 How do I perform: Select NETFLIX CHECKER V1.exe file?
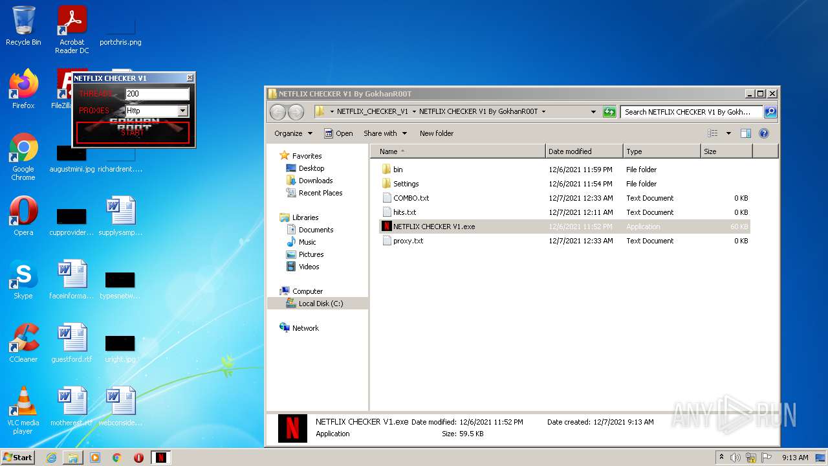point(566,227)
